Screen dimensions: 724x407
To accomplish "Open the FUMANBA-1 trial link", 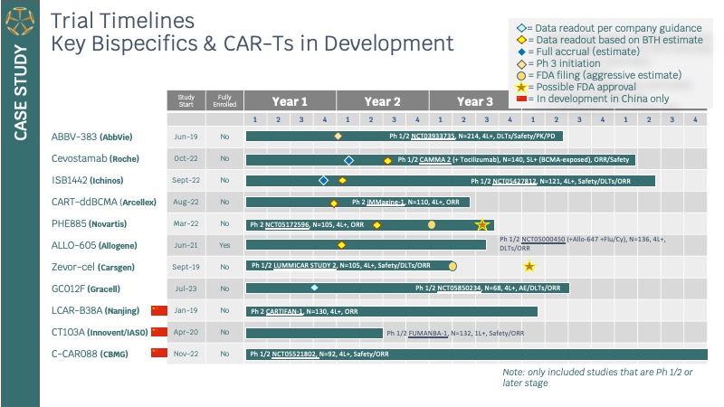I will [x=428, y=333].
